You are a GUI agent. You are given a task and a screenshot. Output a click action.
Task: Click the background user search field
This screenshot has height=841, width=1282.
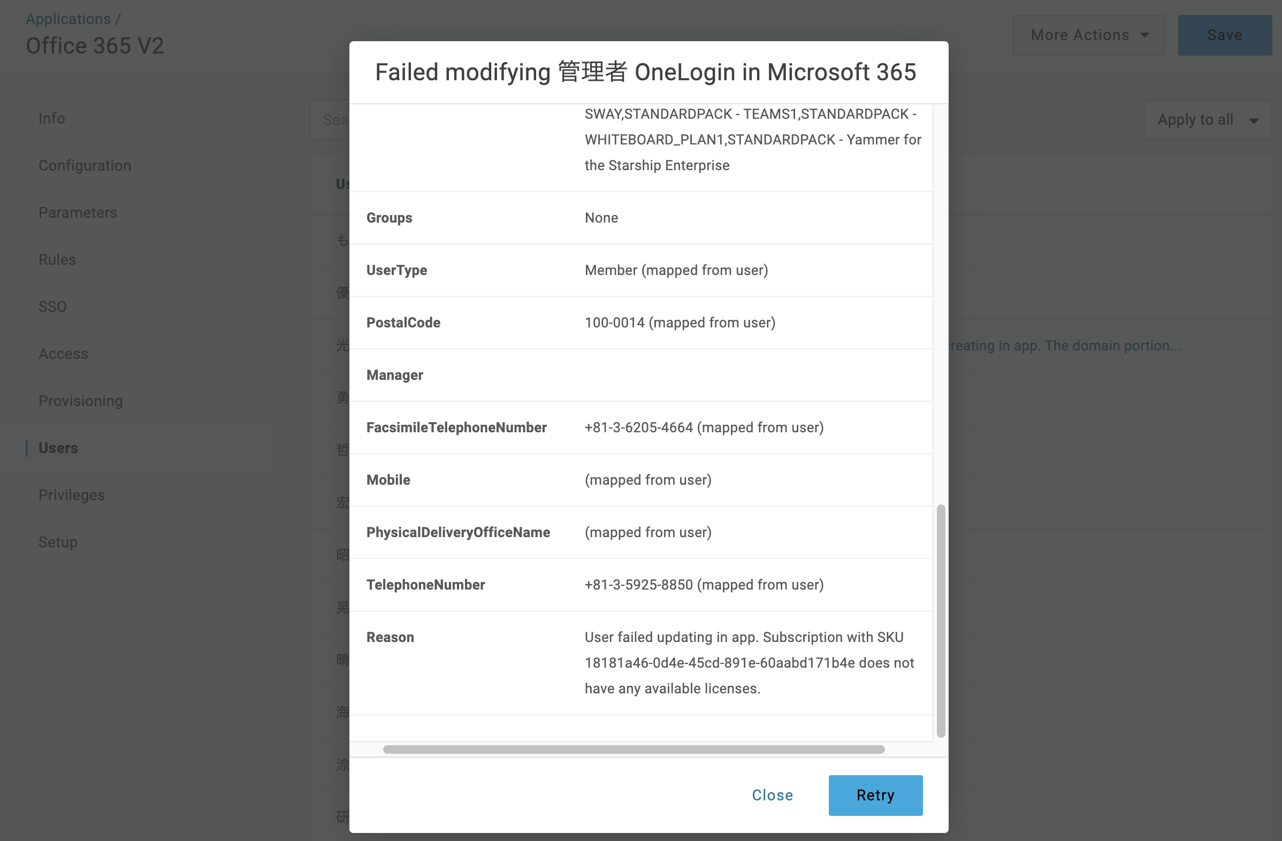click(330, 119)
